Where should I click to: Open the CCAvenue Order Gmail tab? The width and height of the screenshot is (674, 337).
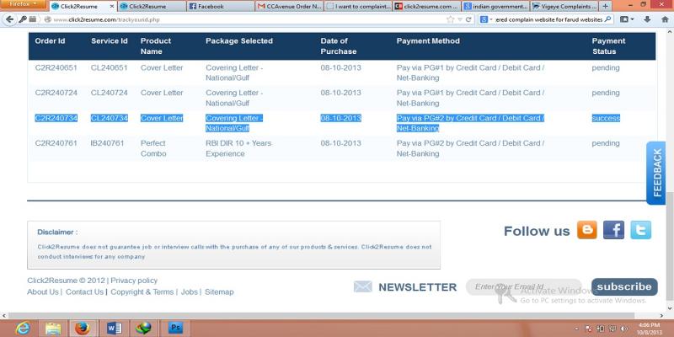coord(289,7)
